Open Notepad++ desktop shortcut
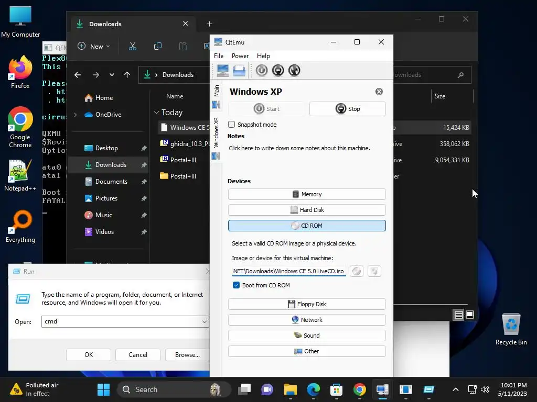Screen dimensions: 537x402 20,175
